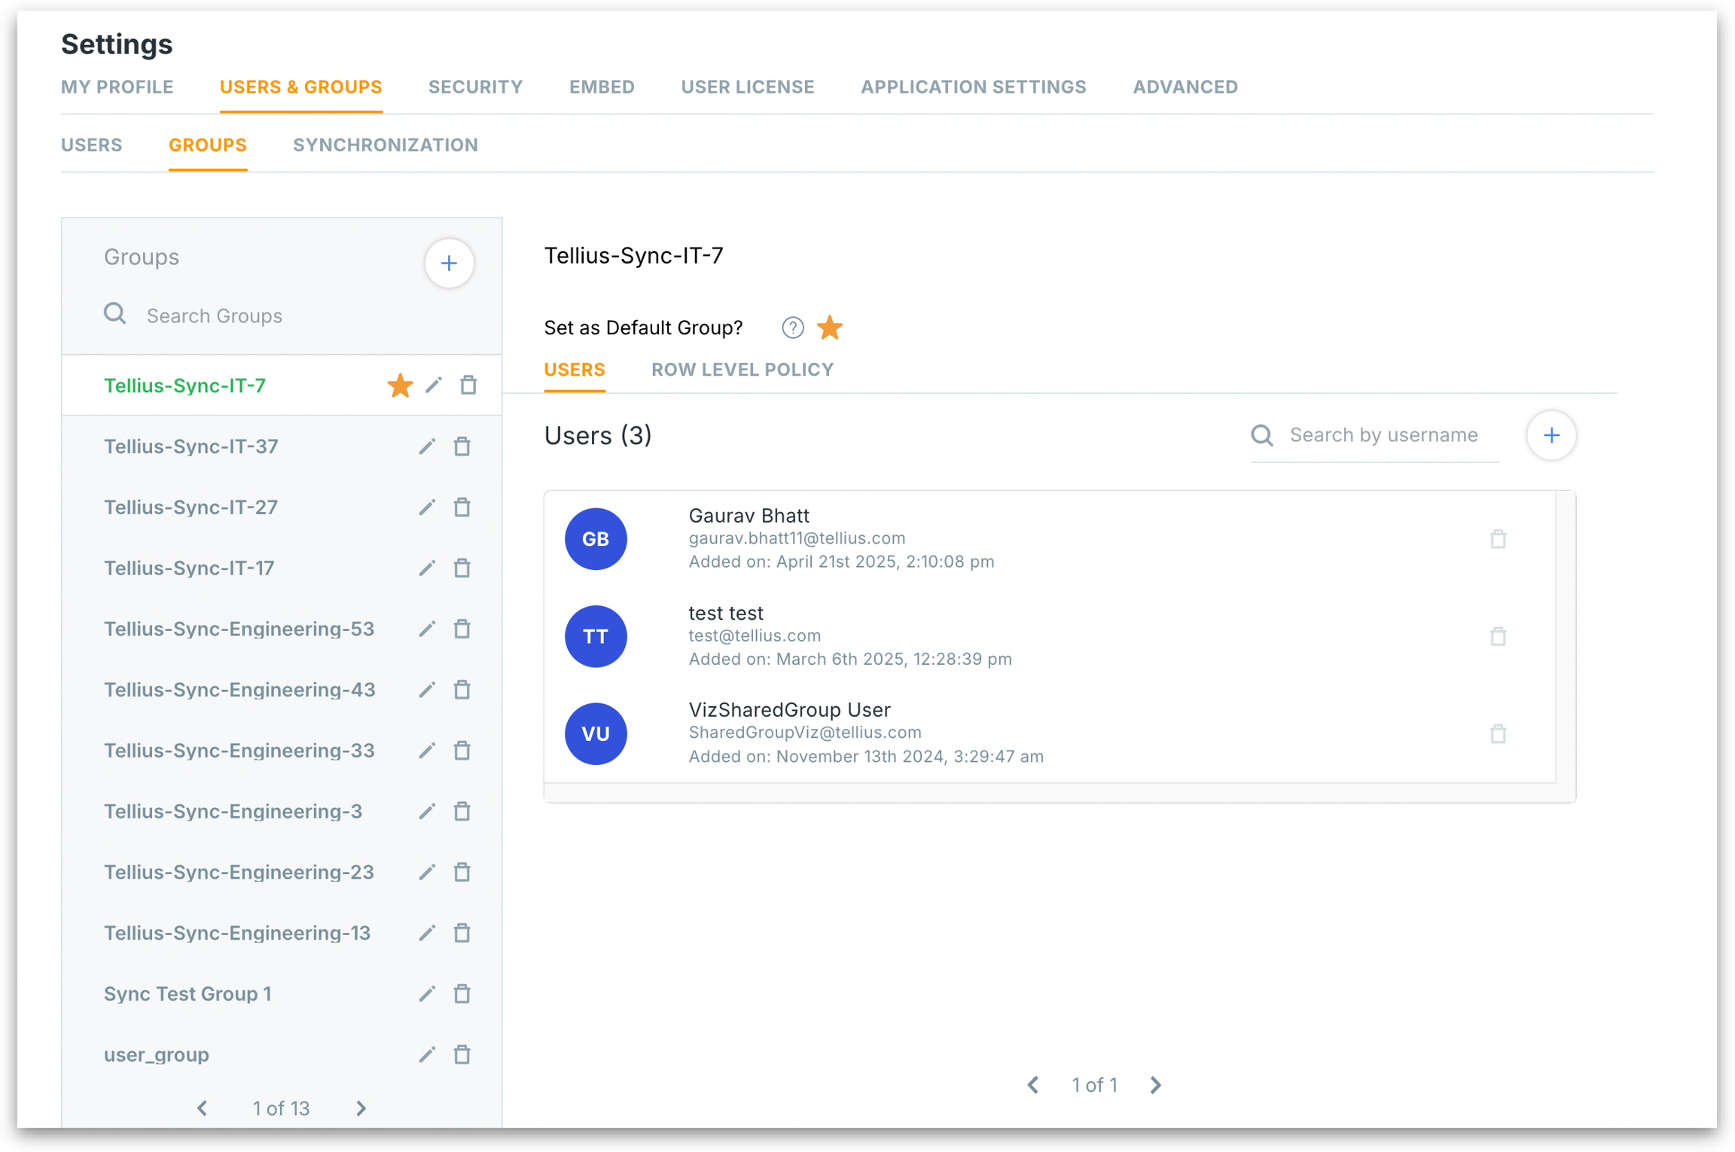Click the Search by username field
This screenshot has height=1152, width=1735.
pos(1389,435)
